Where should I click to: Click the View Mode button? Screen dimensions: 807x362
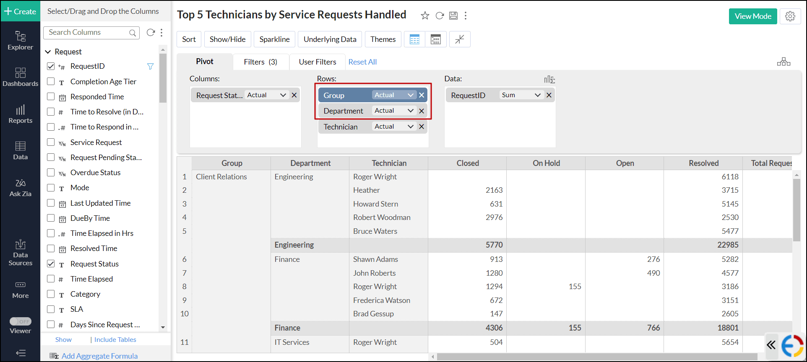click(752, 16)
